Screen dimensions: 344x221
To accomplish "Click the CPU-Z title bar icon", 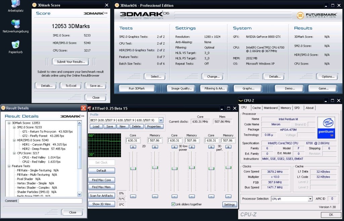I will point(241,100).
